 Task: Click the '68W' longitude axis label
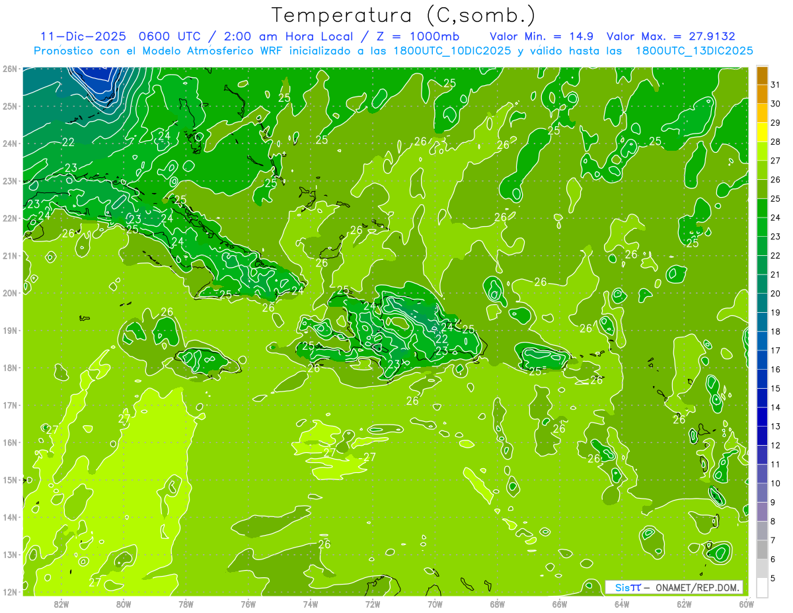[497, 604]
